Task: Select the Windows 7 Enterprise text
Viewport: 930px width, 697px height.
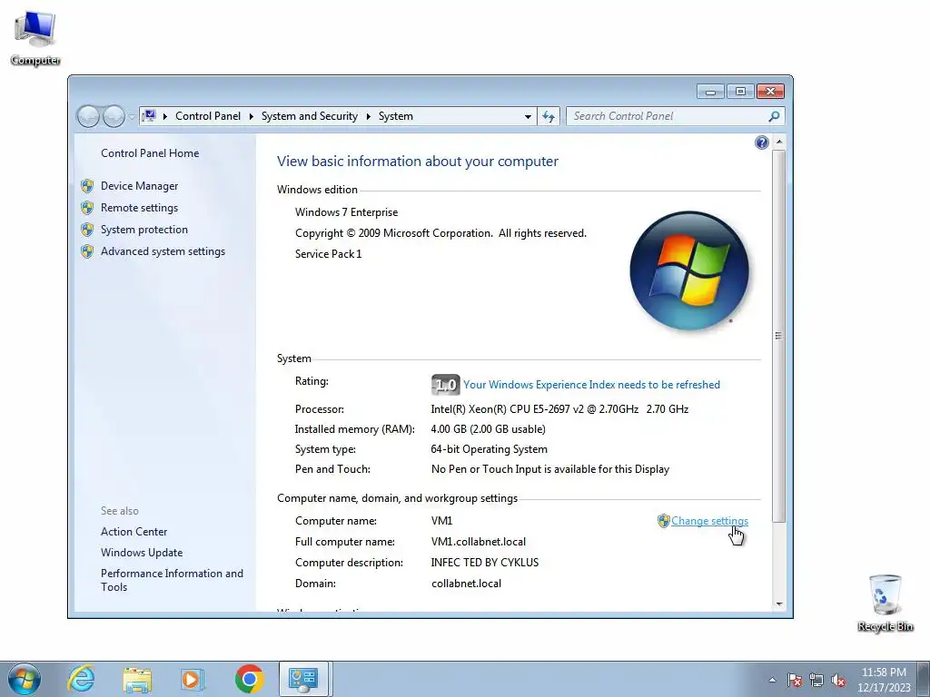Action: pyautogui.click(x=346, y=212)
